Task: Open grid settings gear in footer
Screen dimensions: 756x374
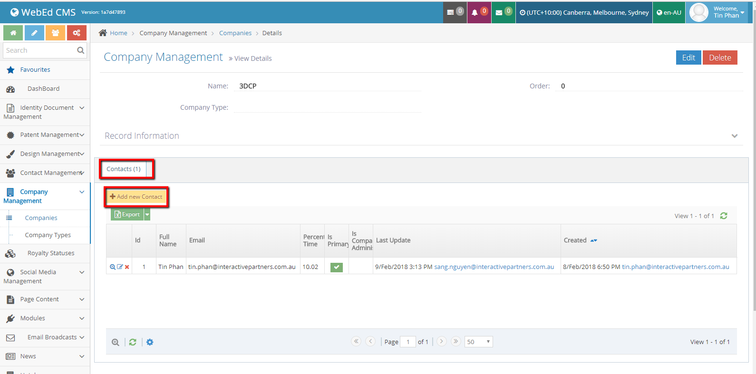Action: [x=150, y=342]
